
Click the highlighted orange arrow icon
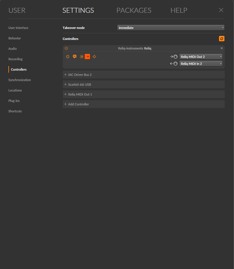tap(88, 56)
